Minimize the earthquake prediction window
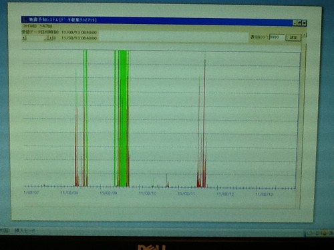The width and height of the screenshot is (334, 250). 295,23
